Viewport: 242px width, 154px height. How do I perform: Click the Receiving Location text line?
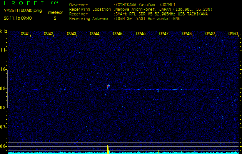coord(140,9)
